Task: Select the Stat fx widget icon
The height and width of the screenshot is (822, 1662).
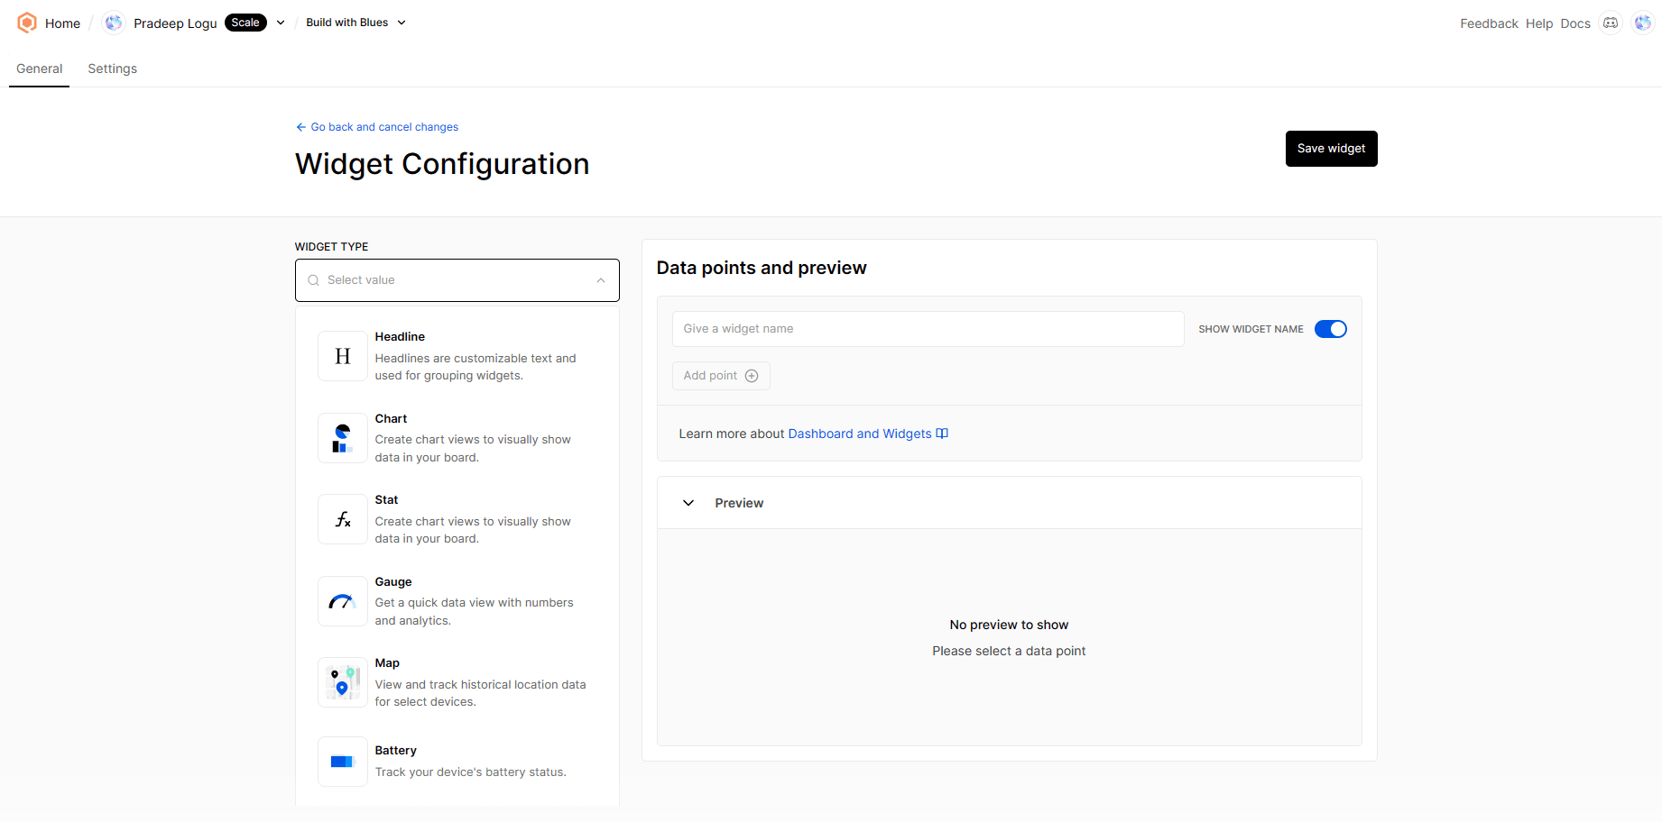Action: point(343,519)
